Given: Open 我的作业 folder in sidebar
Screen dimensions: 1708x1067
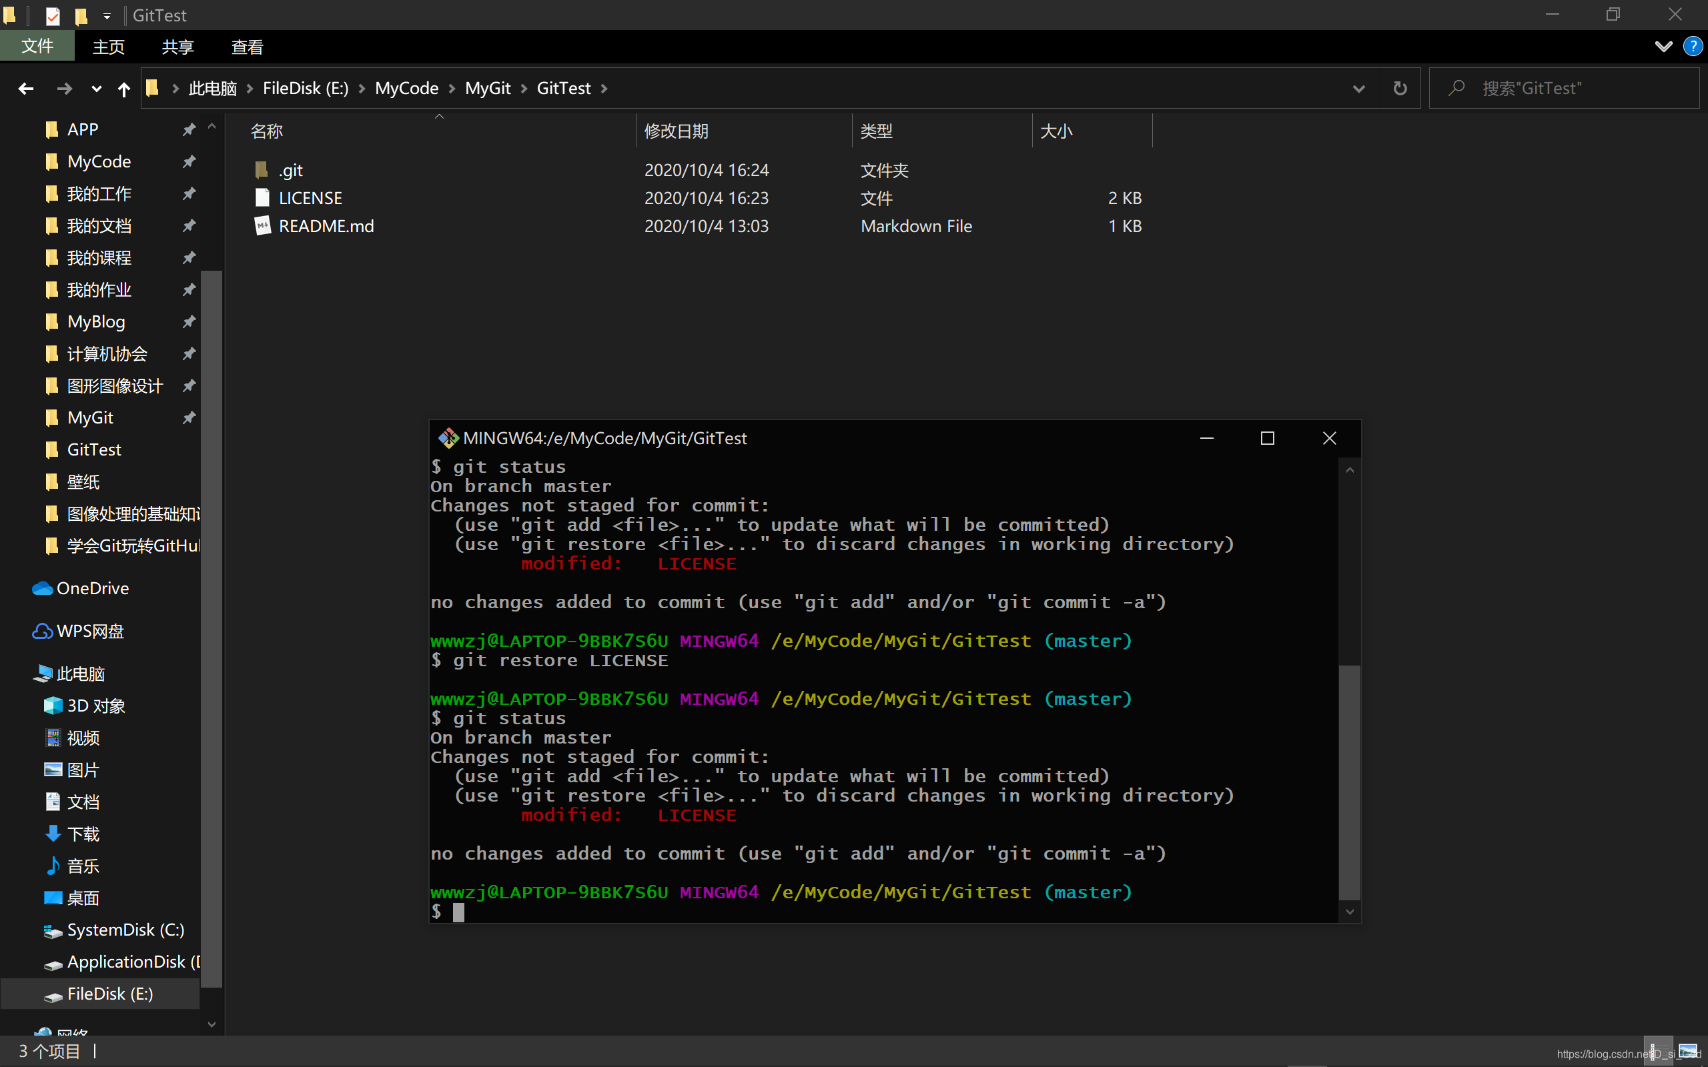Looking at the screenshot, I should (99, 289).
